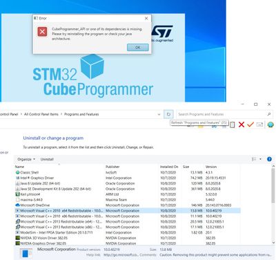Click the Classic Shell row icon

point(18,172)
